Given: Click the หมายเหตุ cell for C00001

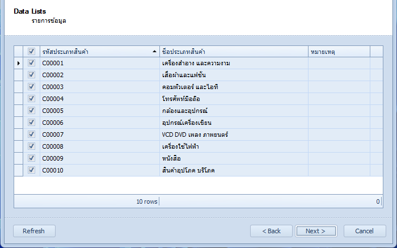Looking at the screenshot, I should click(x=339, y=63).
